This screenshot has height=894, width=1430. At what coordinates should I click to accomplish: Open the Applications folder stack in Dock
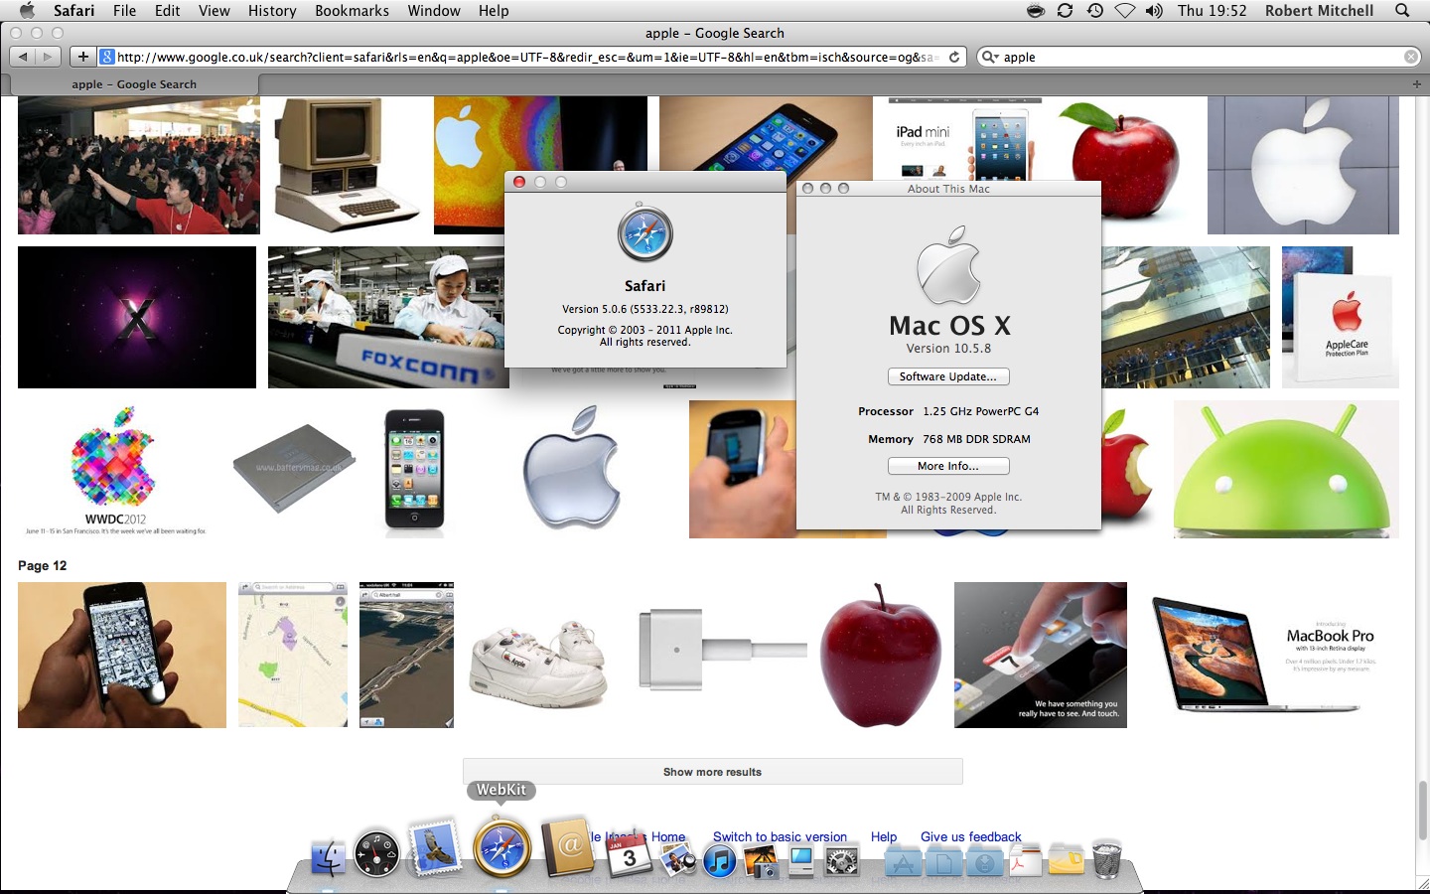pyautogui.click(x=903, y=862)
